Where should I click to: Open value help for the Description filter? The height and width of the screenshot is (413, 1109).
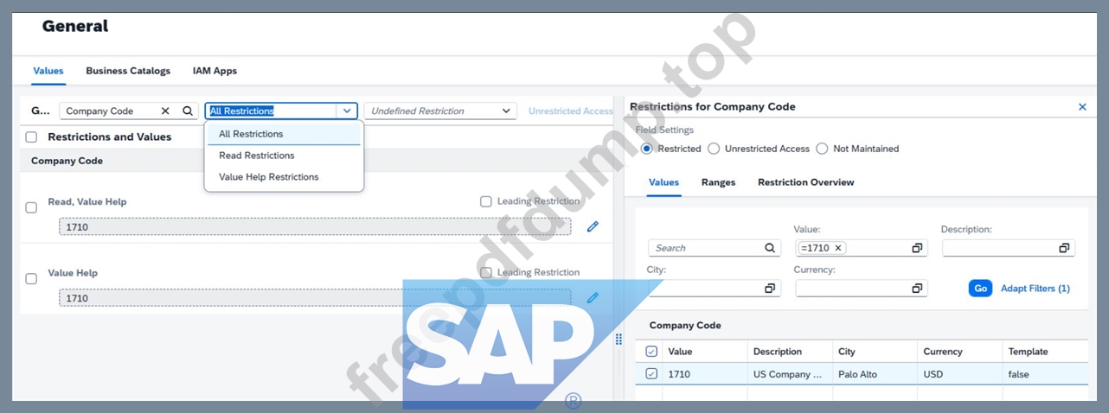(1064, 248)
